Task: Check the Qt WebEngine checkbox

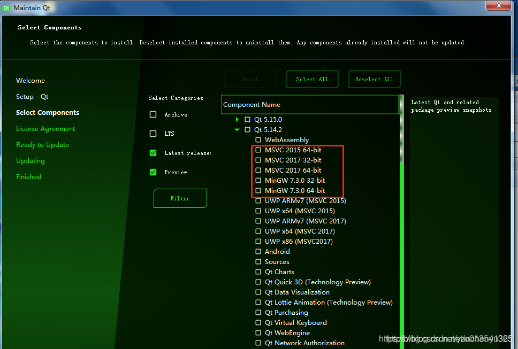Action: tap(258, 333)
